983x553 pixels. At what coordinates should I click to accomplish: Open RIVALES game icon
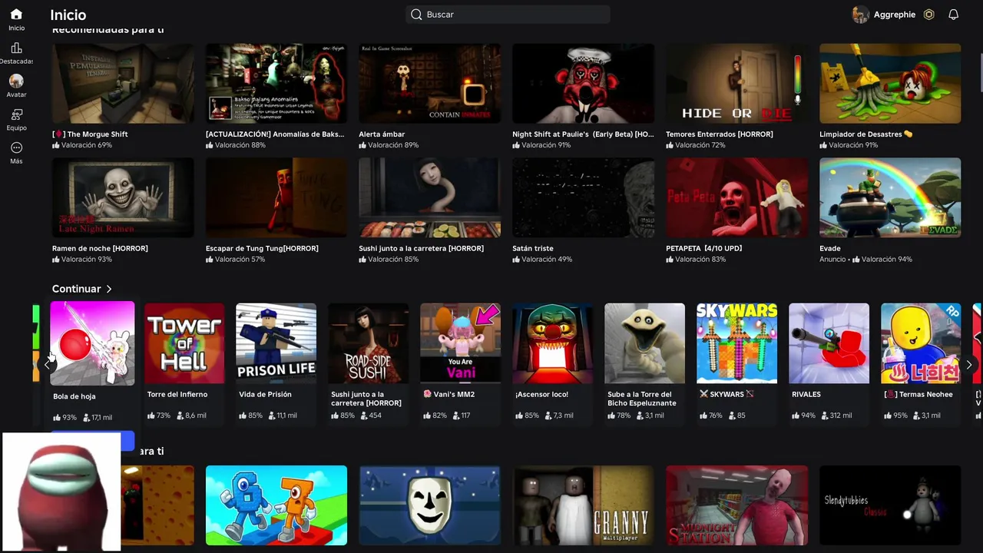829,343
